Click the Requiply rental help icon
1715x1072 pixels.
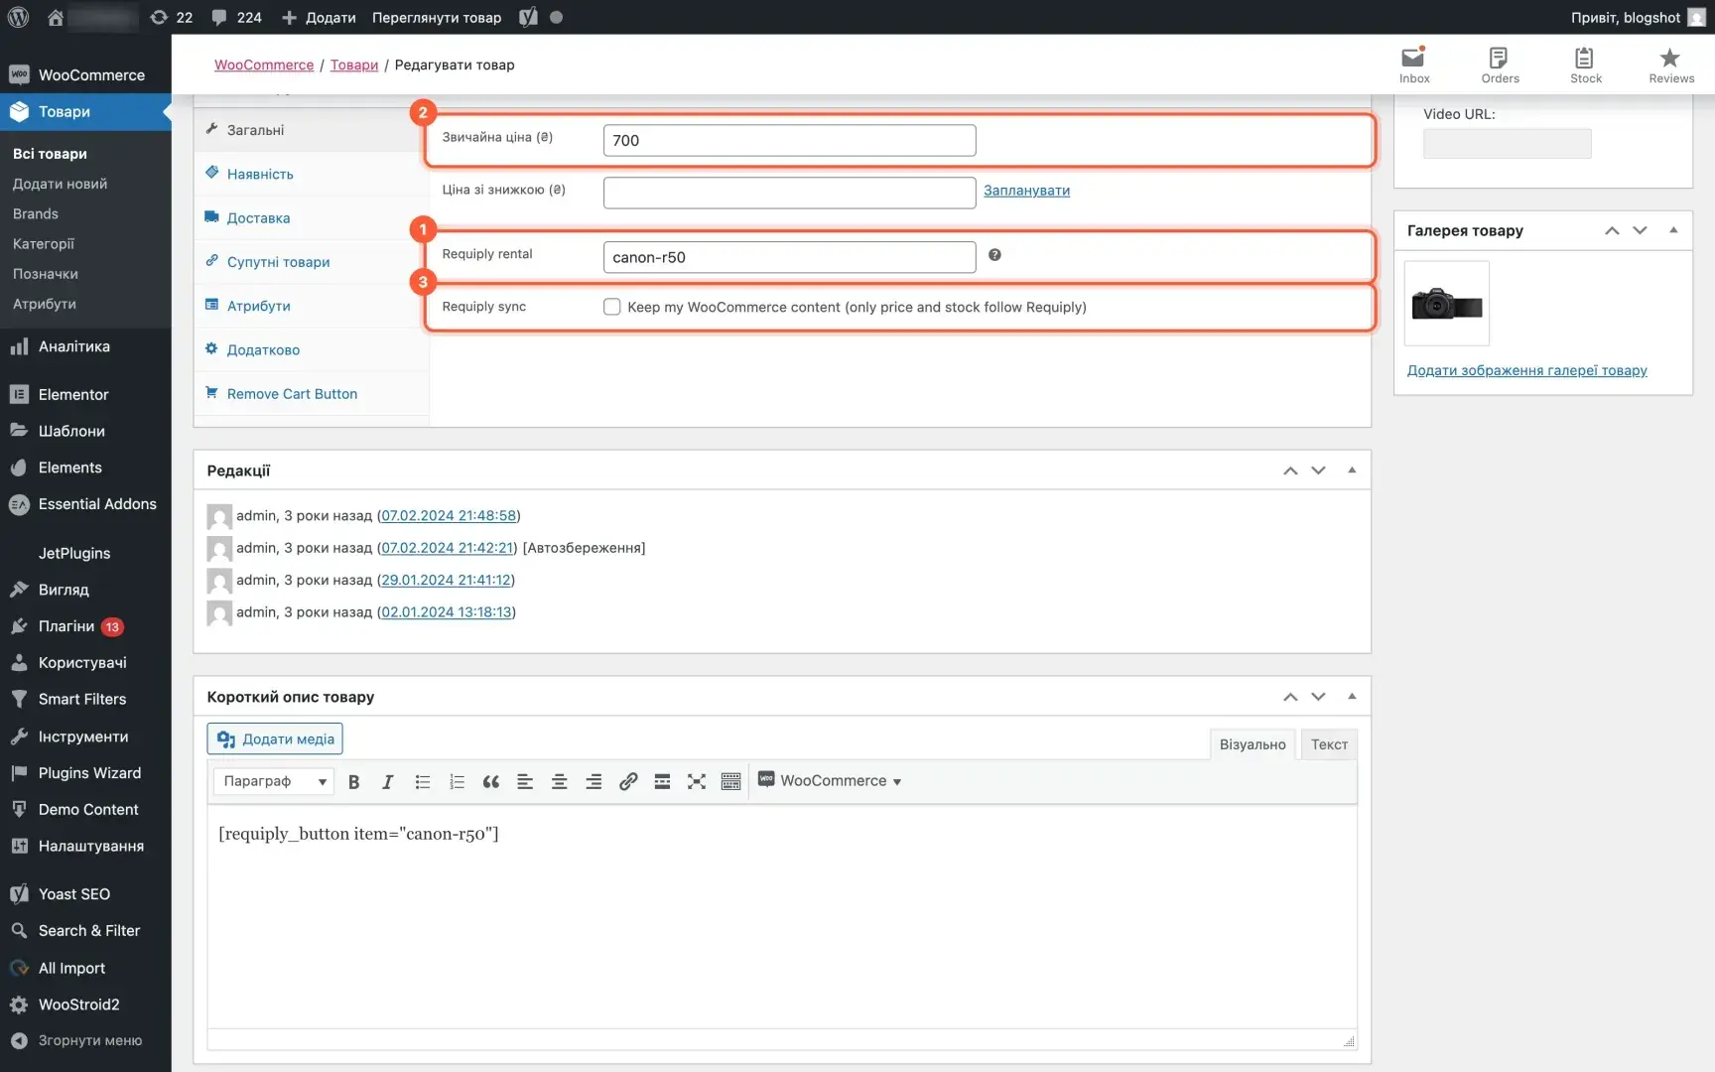pos(994,255)
